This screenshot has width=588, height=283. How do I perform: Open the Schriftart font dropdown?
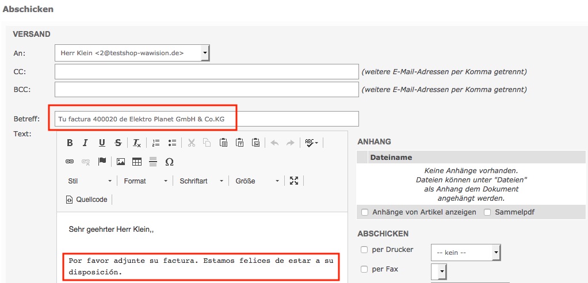click(201, 181)
